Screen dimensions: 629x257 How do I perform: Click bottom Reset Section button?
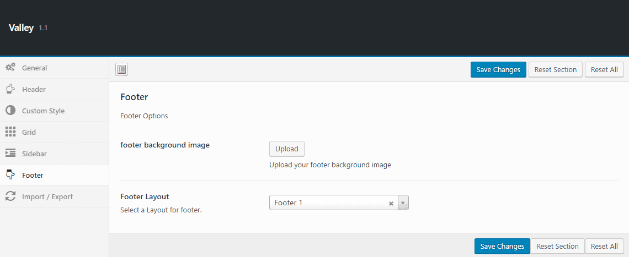click(x=558, y=246)
